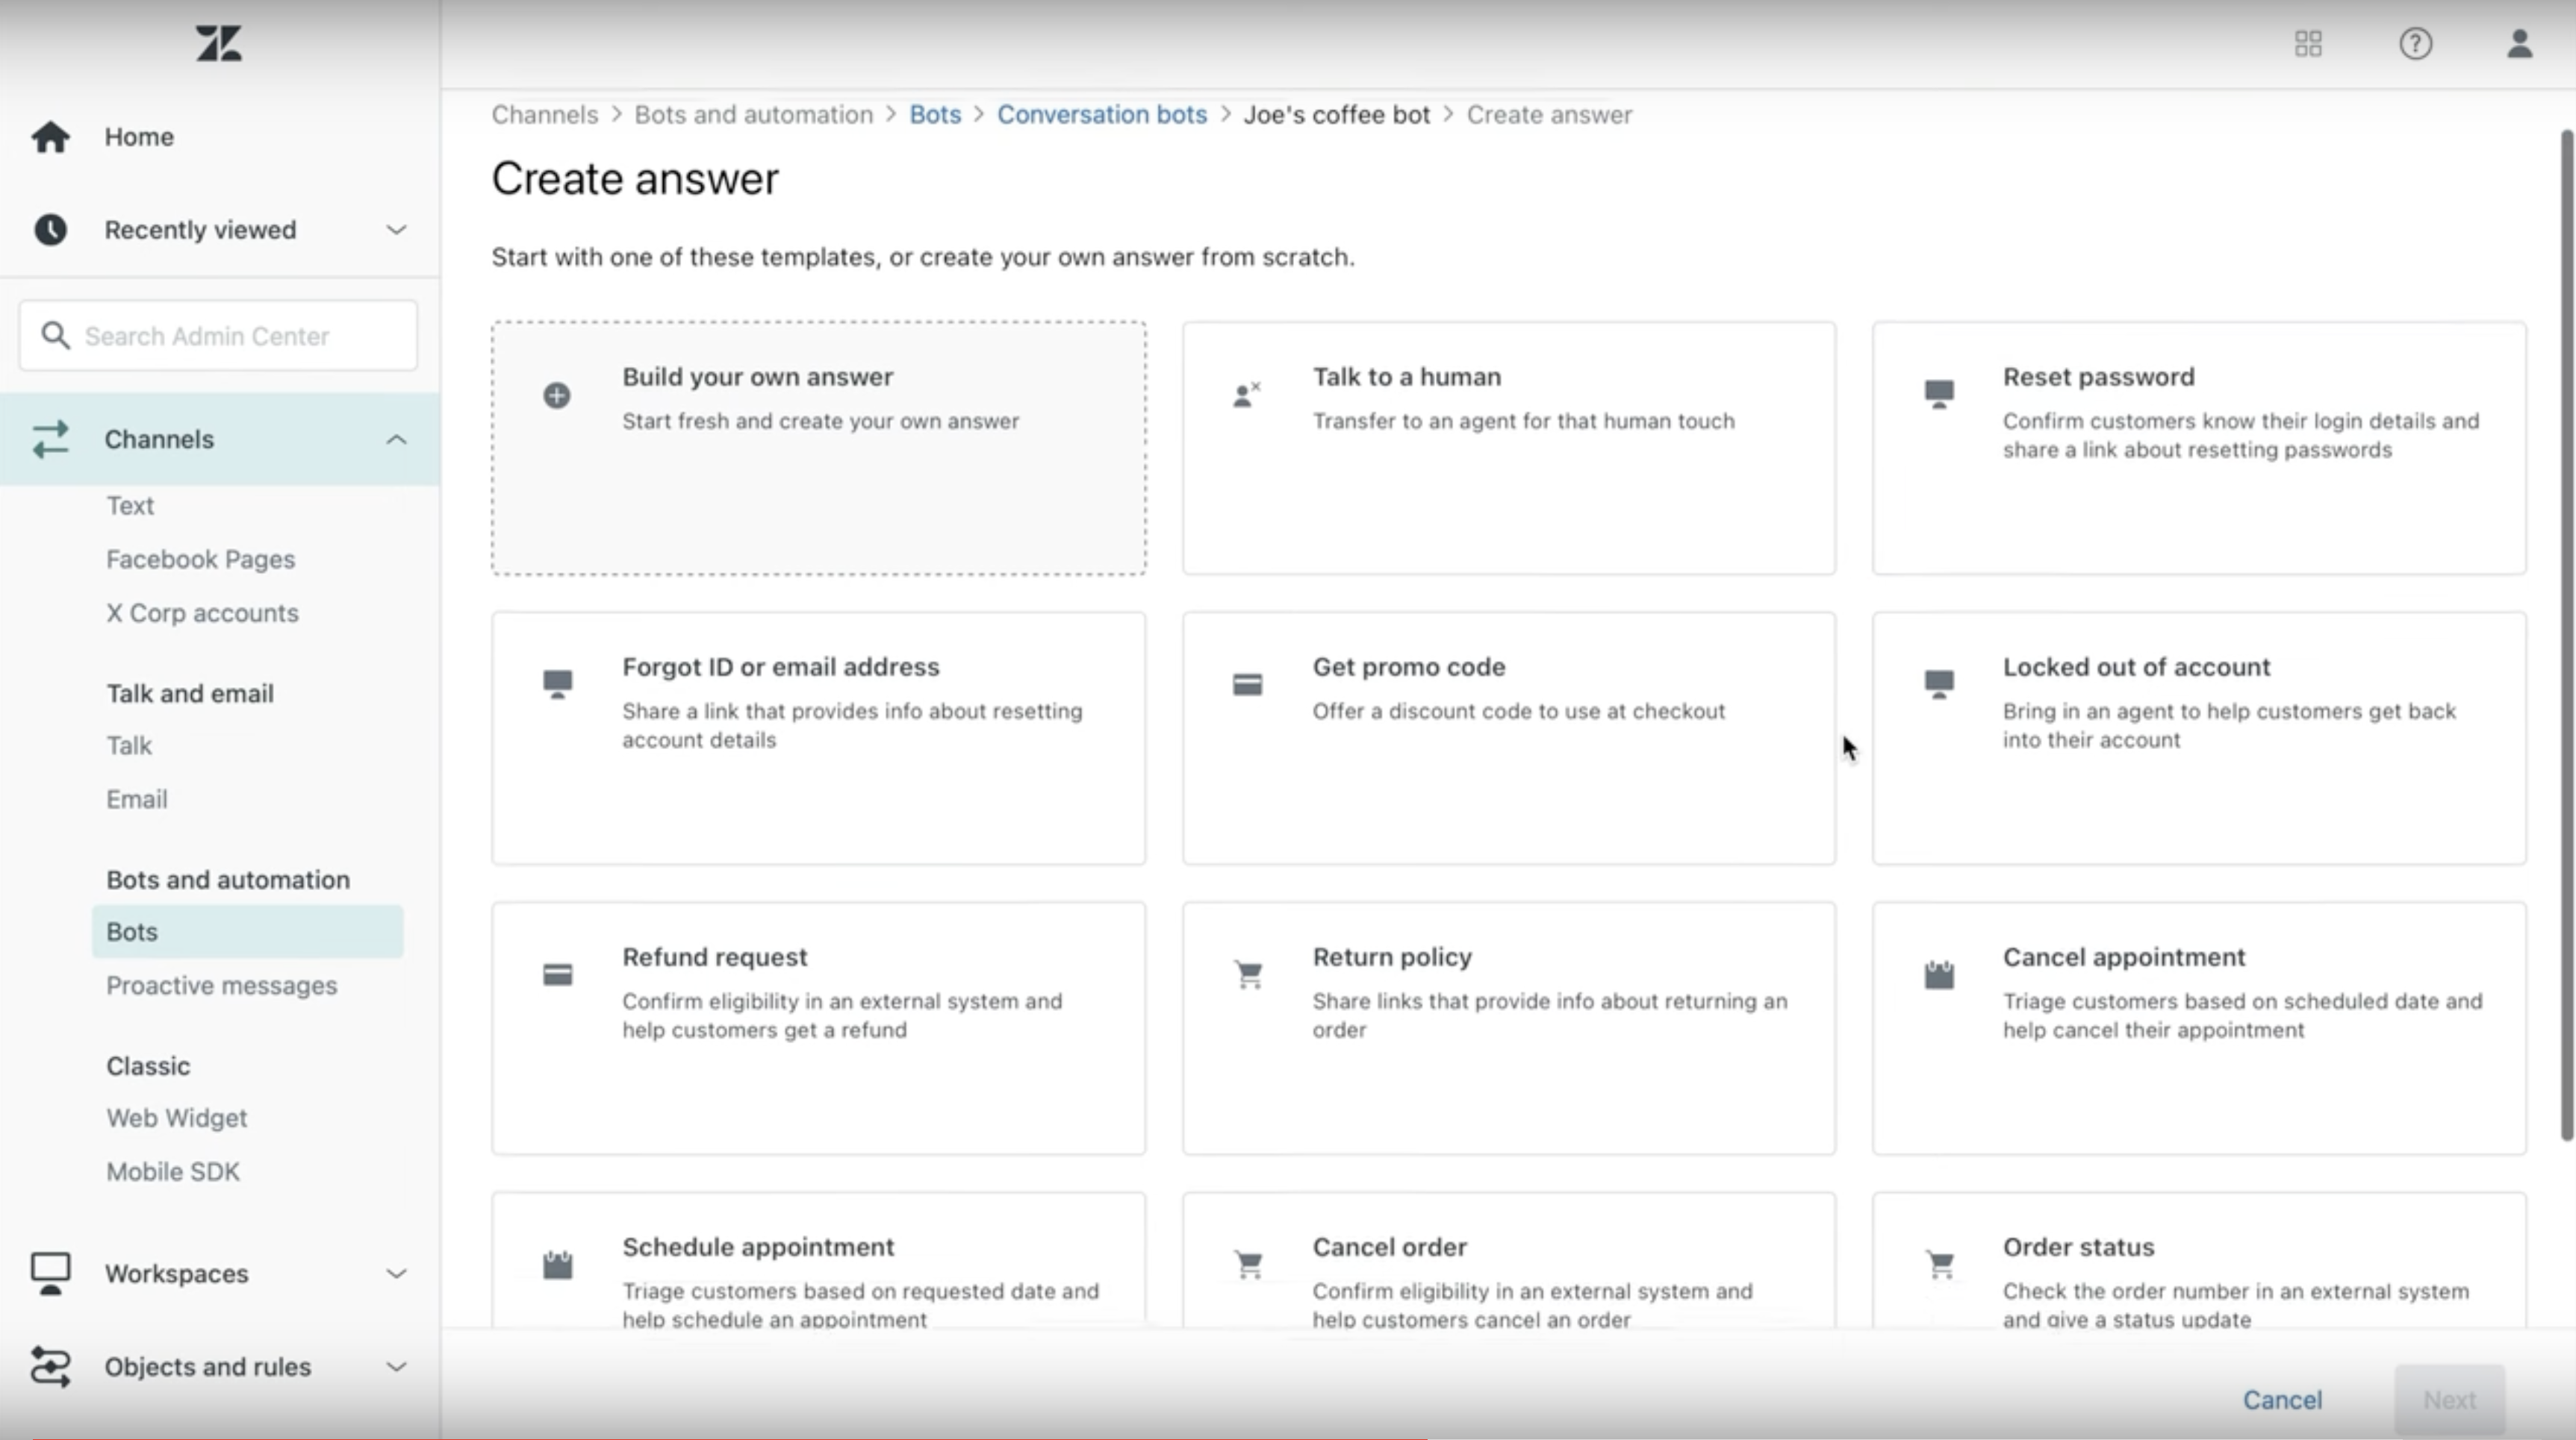Open Proactive messages in sidebar
The image size is (2576, 1440).
tap(222, 986)
